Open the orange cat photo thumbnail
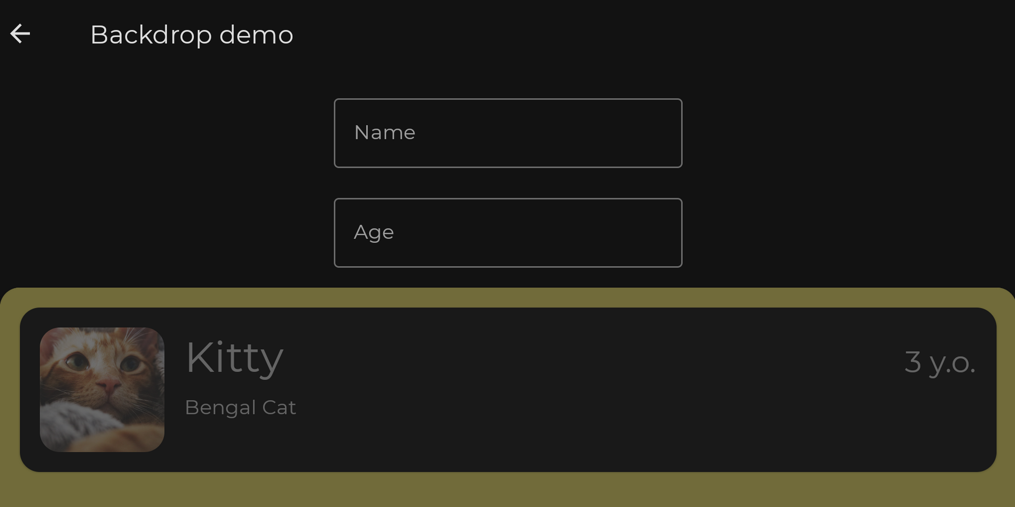This screenshot has height=507, width=1015. (x=102, y=389)
